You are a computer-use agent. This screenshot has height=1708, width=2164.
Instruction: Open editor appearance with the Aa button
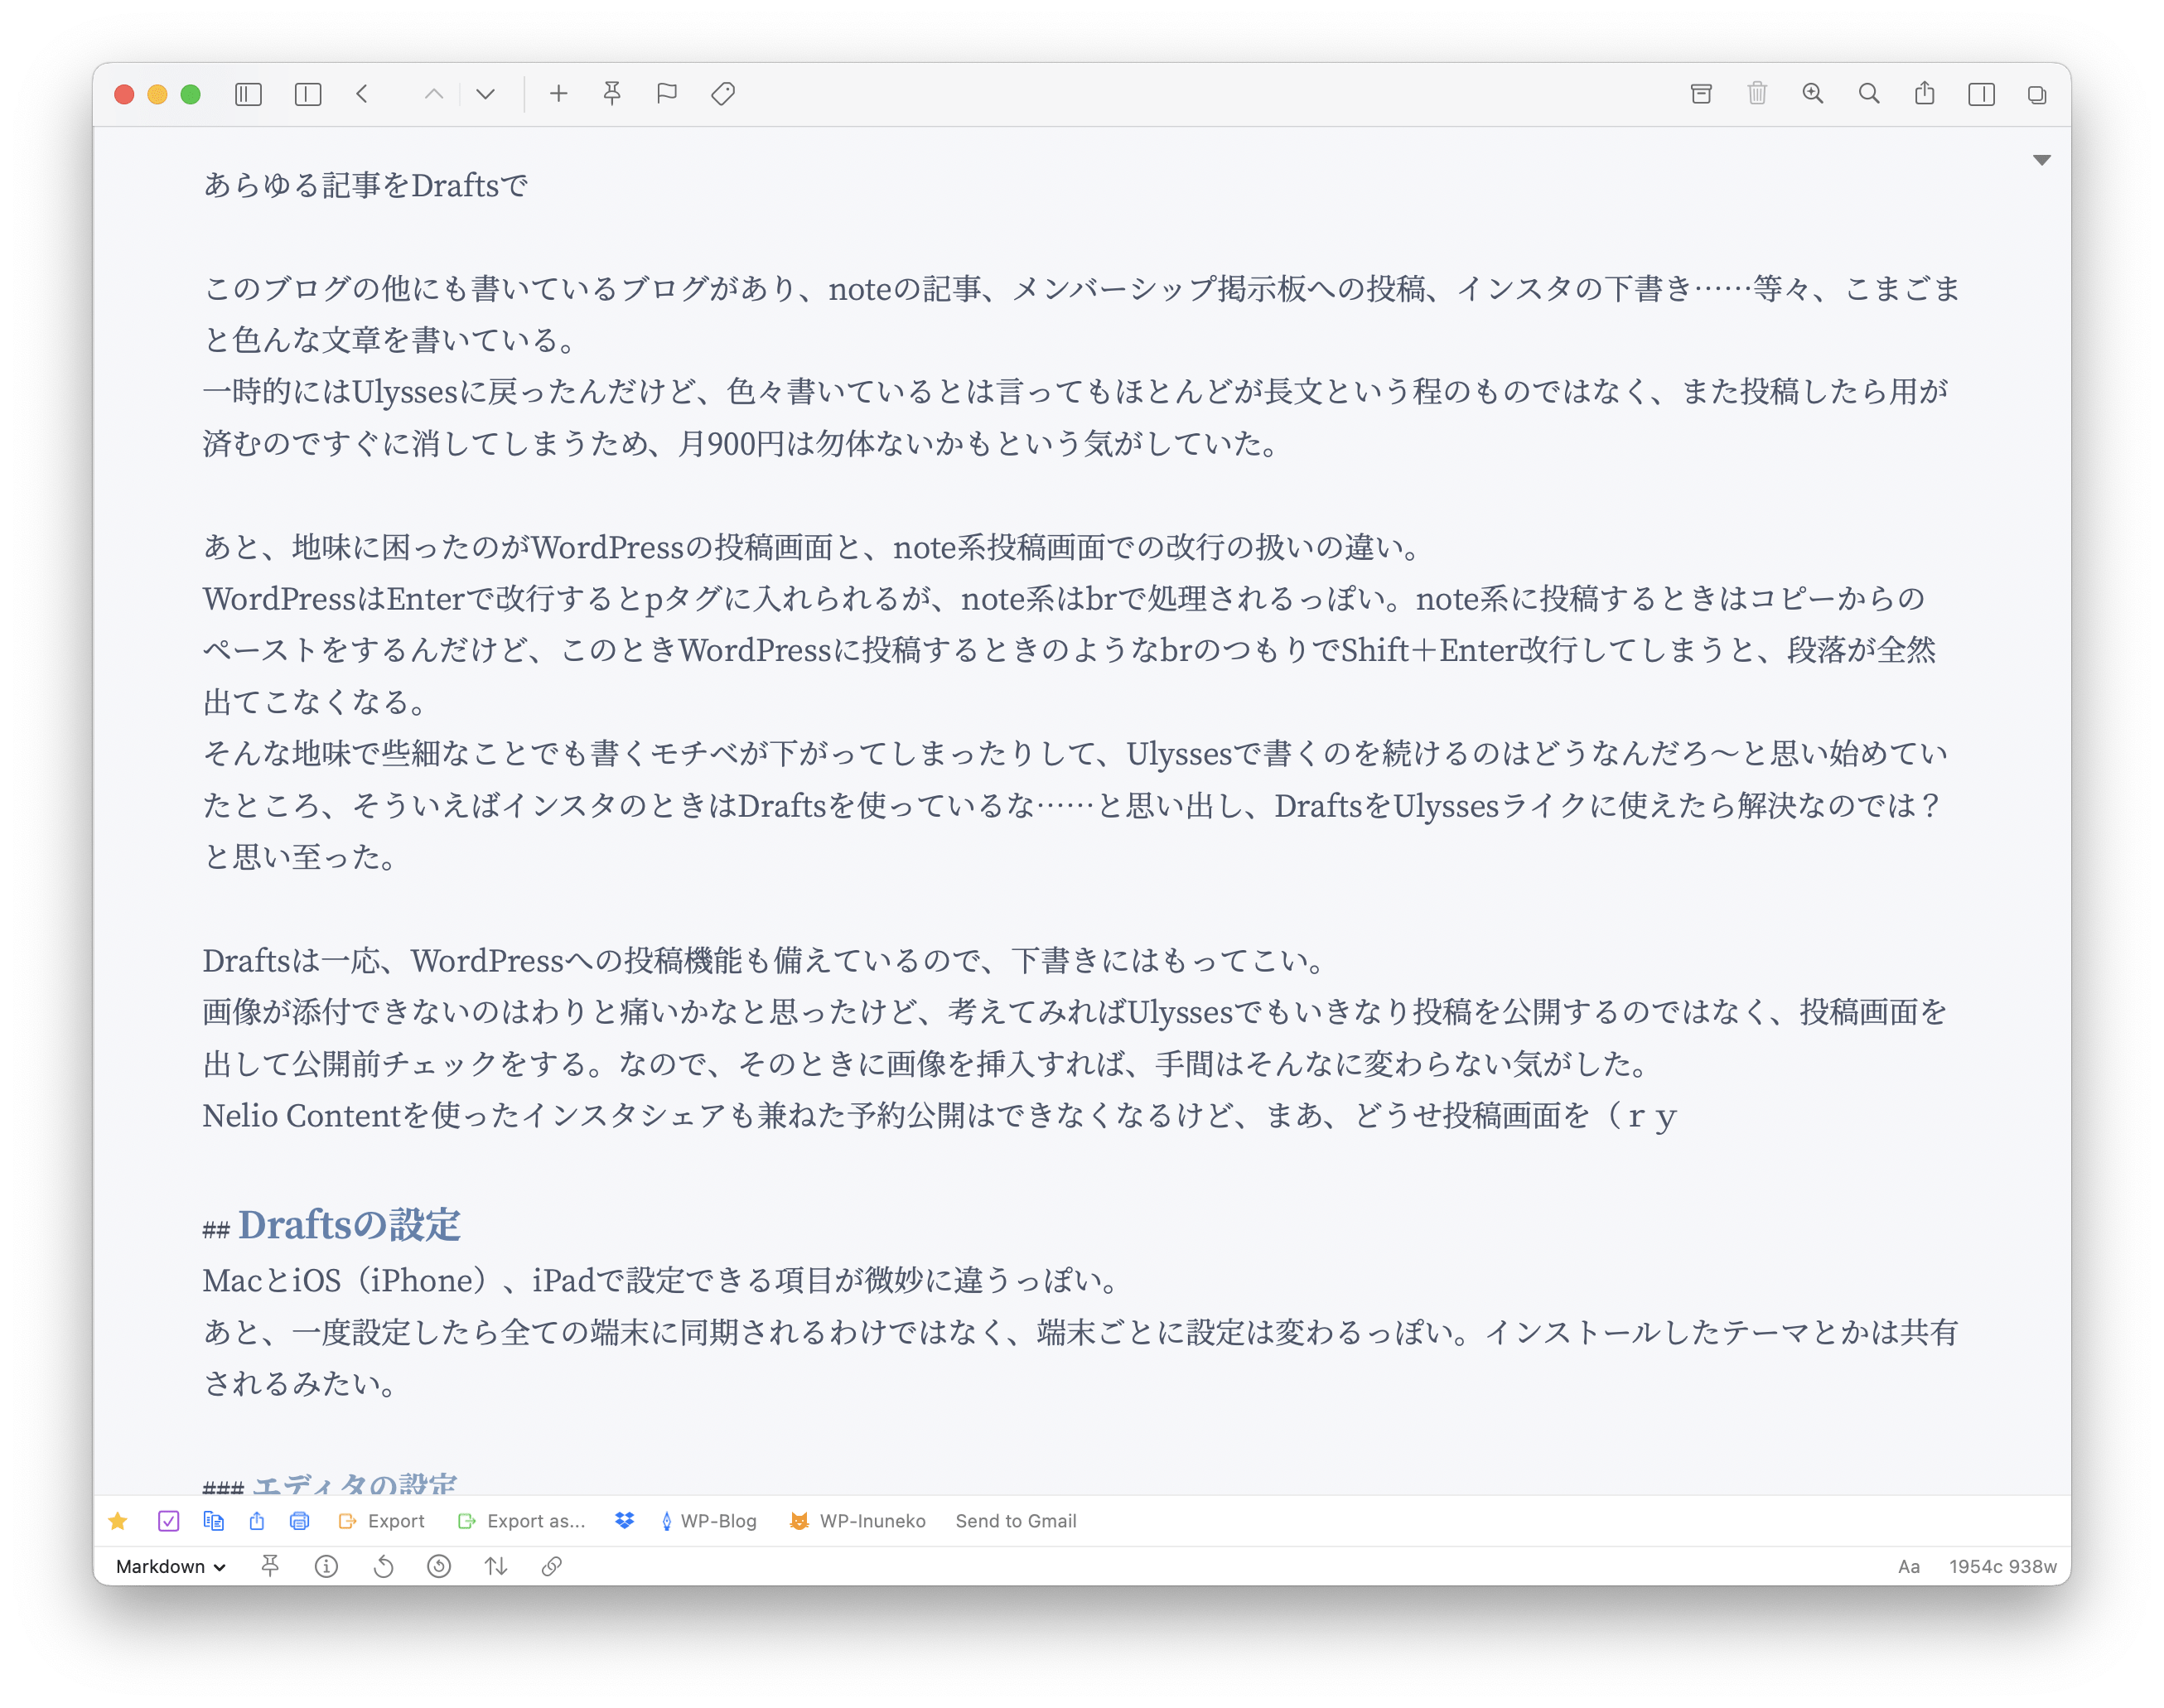(x=1909, y=1566)
